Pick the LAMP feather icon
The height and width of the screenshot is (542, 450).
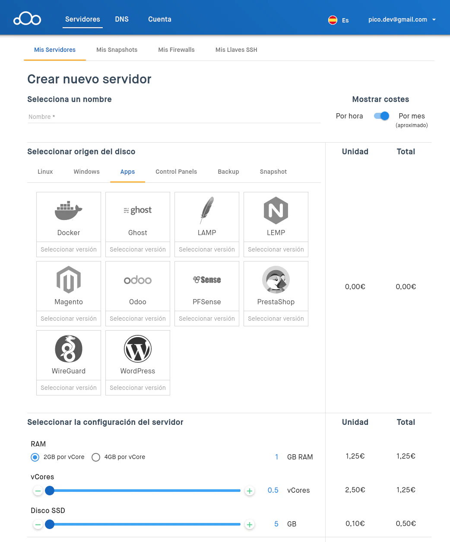(207, 210)
